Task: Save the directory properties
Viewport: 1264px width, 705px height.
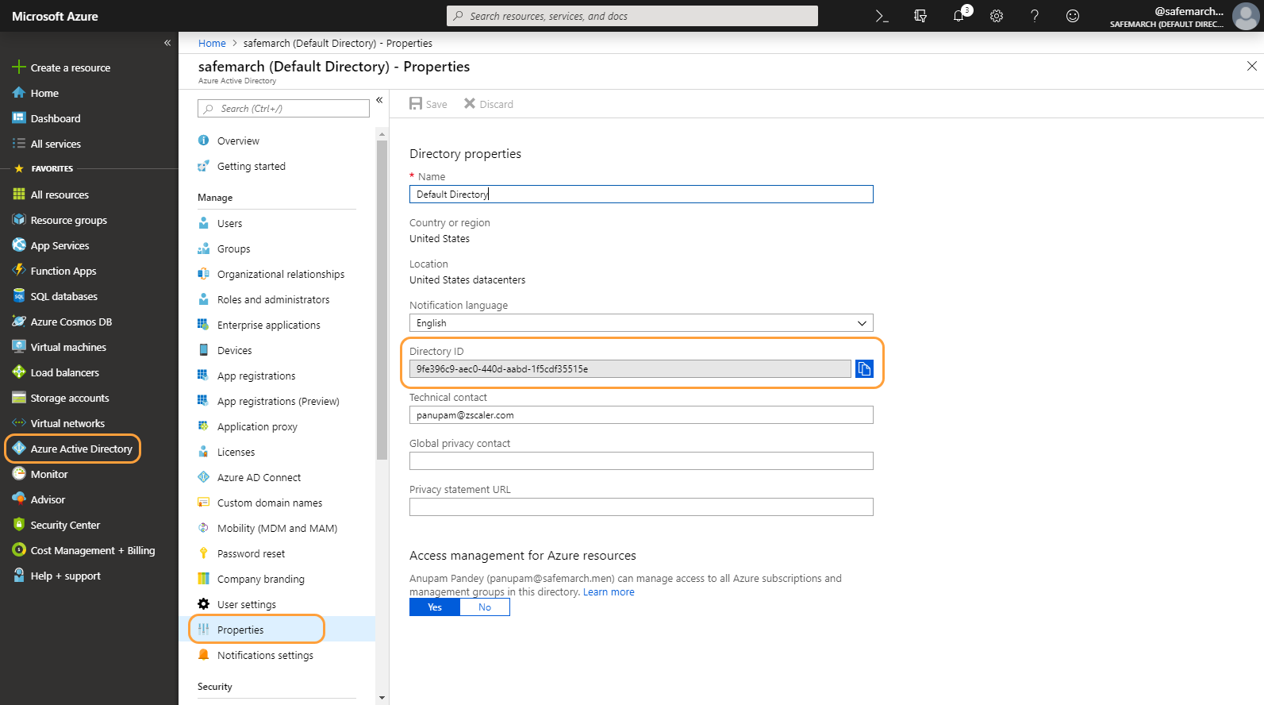Action: pyautogui.click(x=428, y=104)
